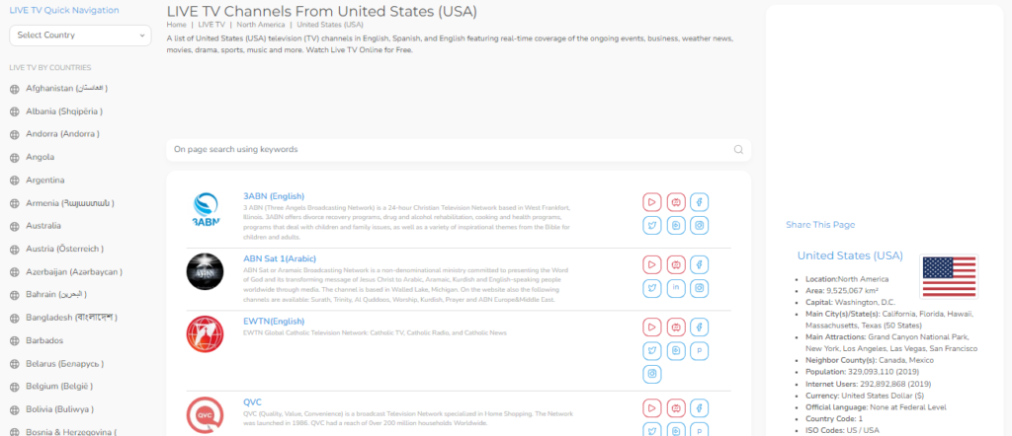This screenshot has width=1012, height=436.
Task: Click the 3ABN Instagram icon
Action: tap(699, 226)
